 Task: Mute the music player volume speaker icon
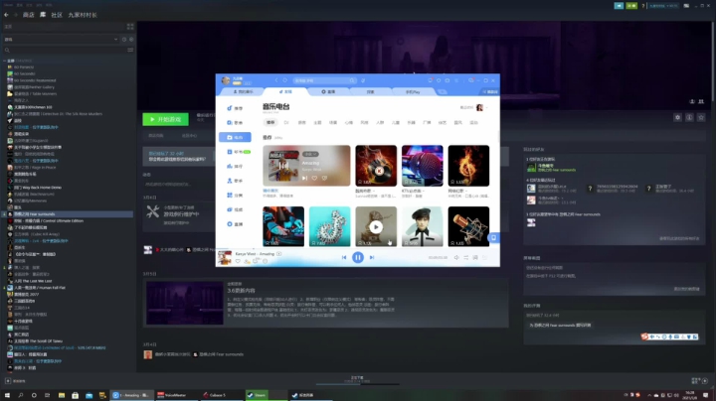point(456,258)
